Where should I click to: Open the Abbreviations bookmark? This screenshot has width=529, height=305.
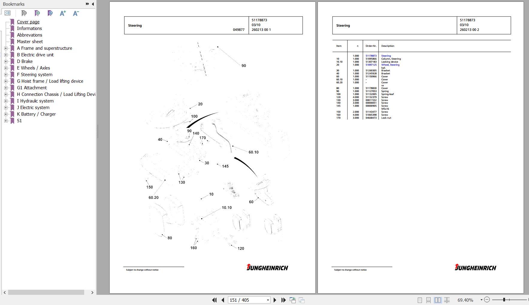click(29, 35)
